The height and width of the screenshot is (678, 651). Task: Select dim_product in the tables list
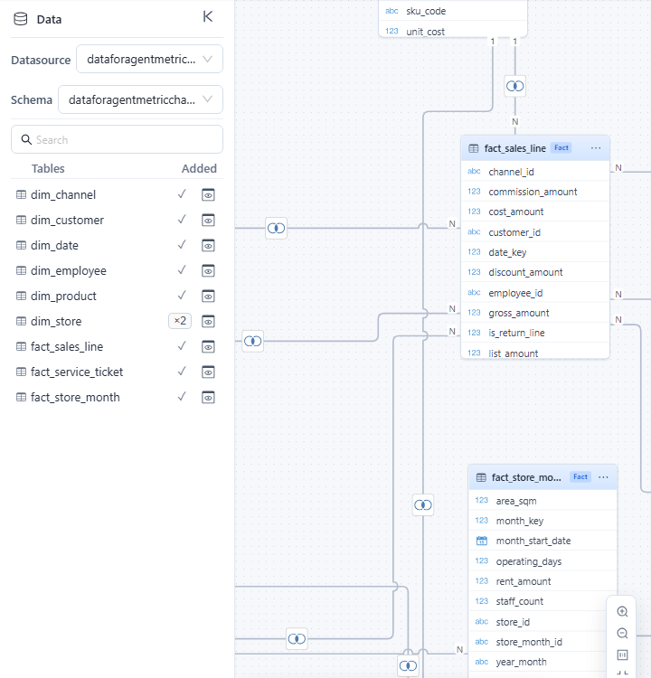click(63, 296)
